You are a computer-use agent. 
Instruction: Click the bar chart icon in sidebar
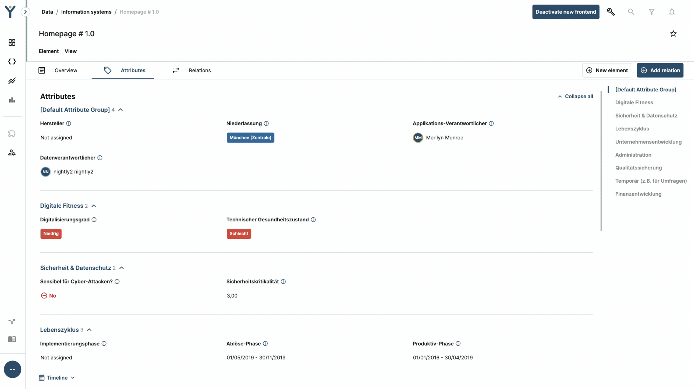point(12,100)
